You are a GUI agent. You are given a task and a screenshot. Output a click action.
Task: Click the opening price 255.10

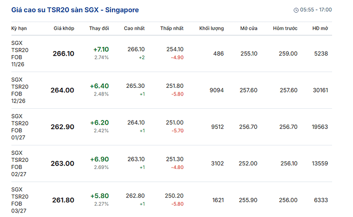click(249, 54)
